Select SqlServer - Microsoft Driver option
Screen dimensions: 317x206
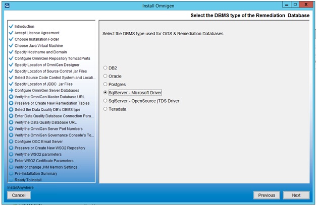(105, 92)
